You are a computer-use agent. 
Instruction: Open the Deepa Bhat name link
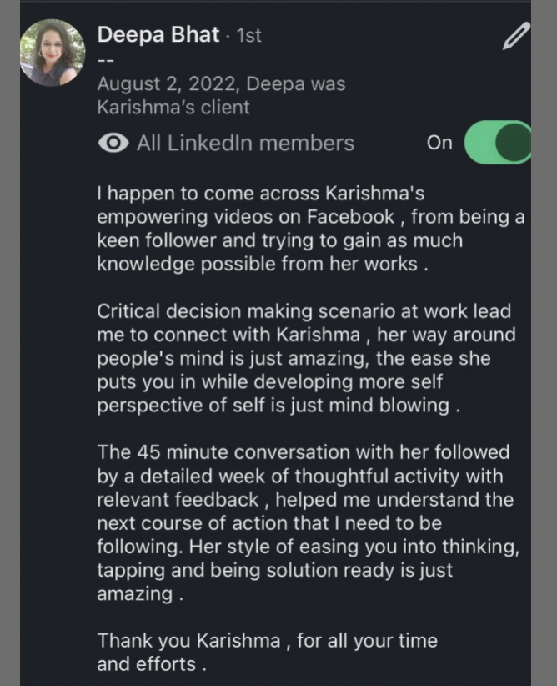point(158,36)
